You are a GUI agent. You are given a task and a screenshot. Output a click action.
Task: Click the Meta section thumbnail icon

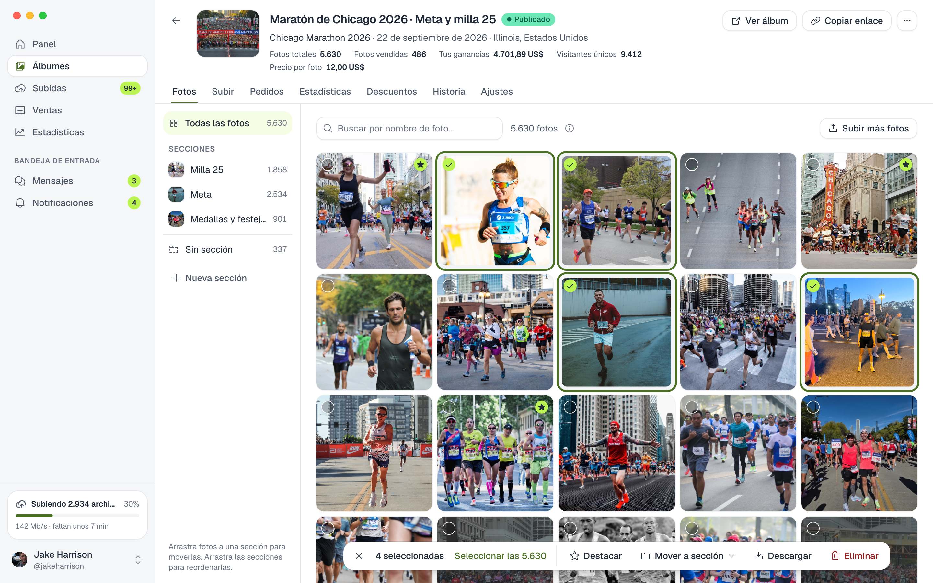[x=176, y=194]
